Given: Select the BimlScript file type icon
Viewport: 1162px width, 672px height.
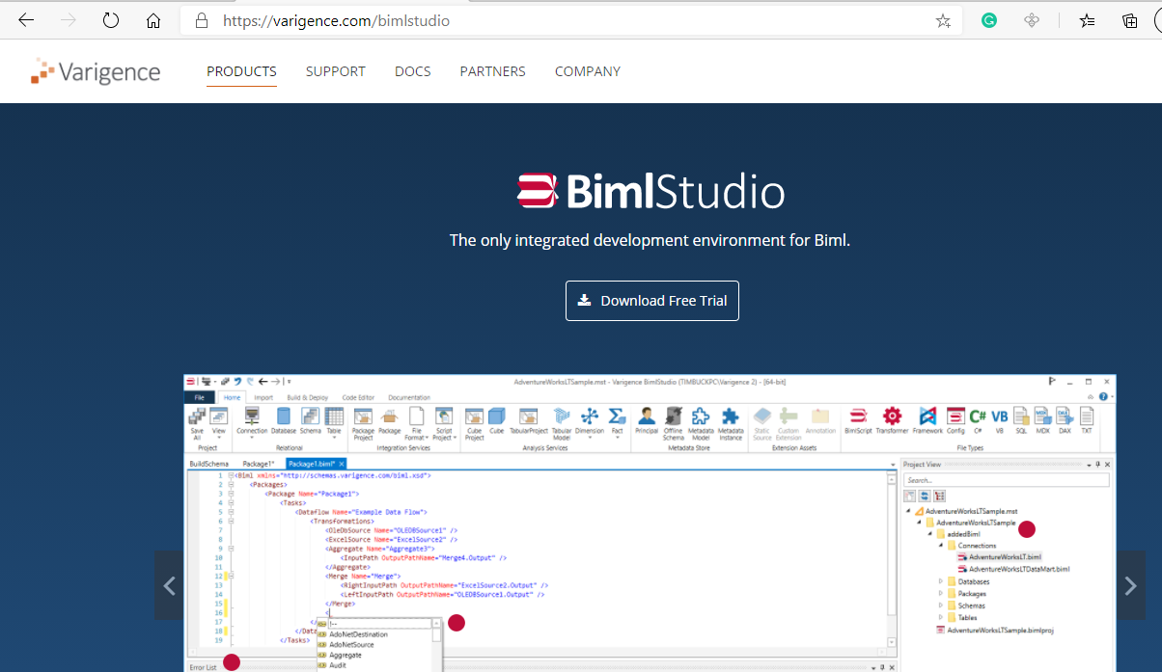Looking at the screenshot, I should coord(858,417).
